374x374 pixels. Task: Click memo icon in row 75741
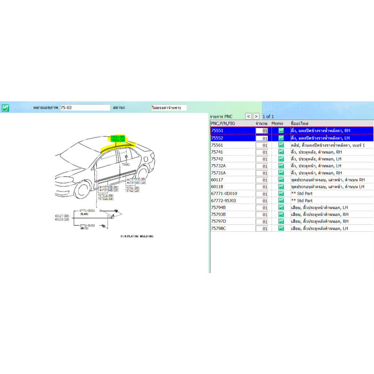[281, 152]
